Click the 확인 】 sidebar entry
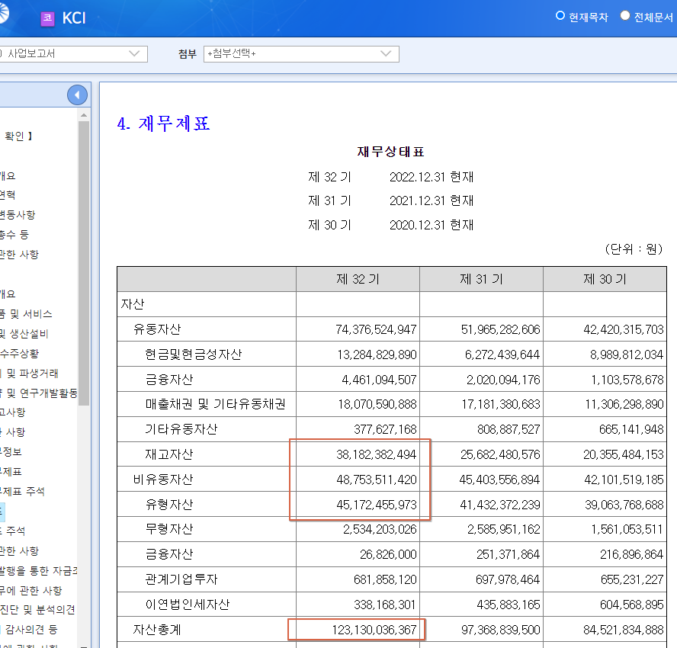 pos(18,136)
